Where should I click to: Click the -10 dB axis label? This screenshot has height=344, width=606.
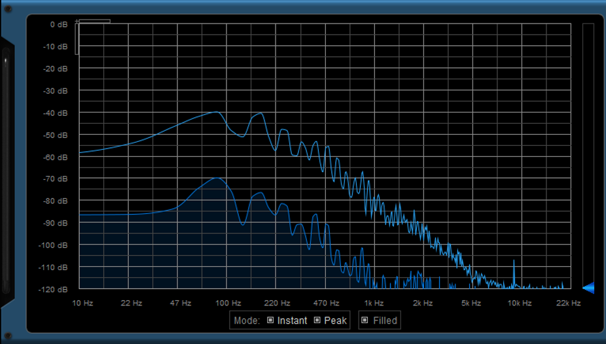[x=55, y=46]
